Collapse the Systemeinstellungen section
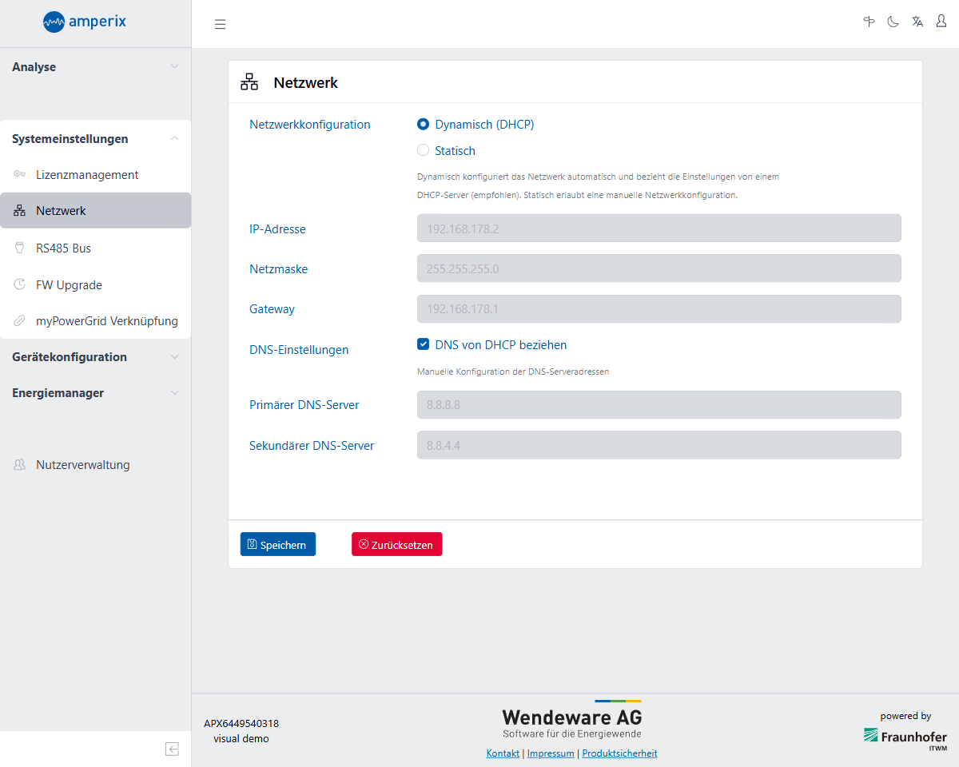The width and height of the screenshot is (959, 767). click(95, 139)
